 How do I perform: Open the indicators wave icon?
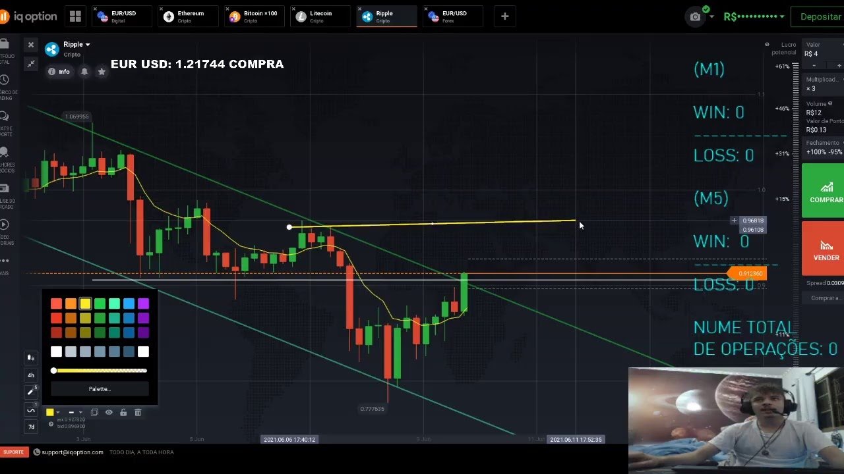(30, 409)
